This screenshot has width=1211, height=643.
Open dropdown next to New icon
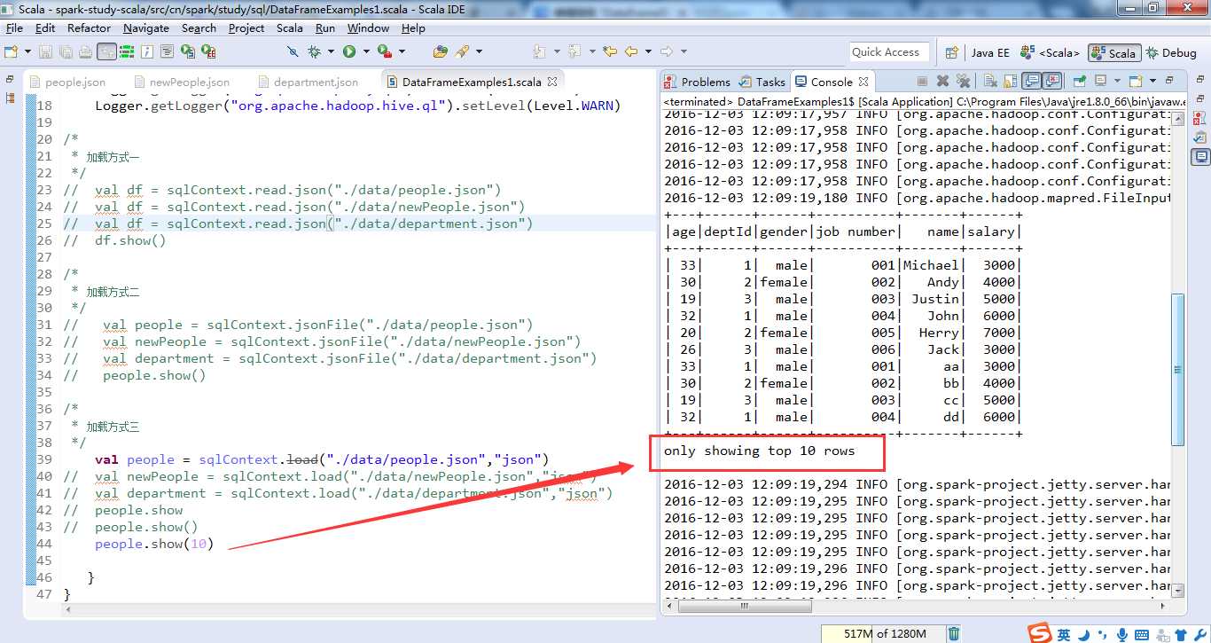[x=27, y=51]
